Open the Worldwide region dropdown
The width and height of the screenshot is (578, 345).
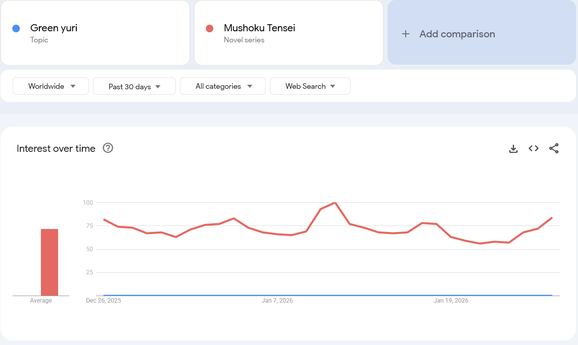pos(51,86)
